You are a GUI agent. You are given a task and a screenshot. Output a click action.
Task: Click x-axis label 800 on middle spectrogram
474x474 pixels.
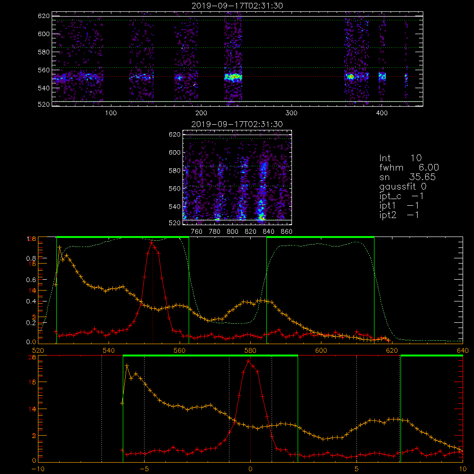[232, 232]
